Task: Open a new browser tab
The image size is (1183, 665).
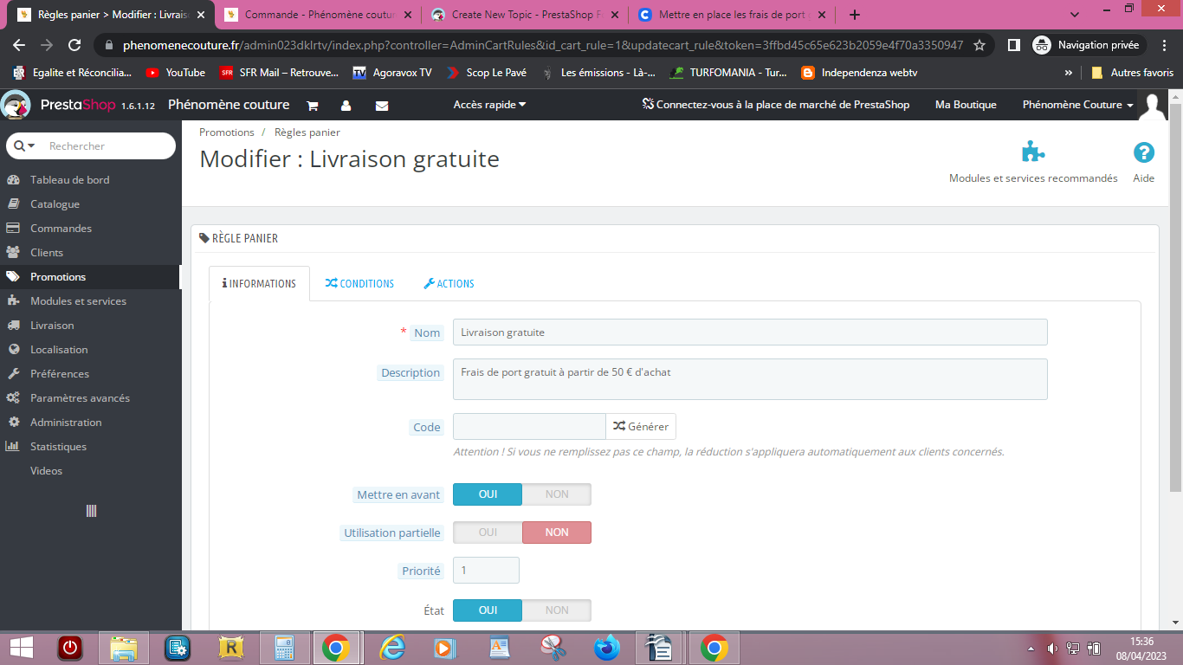Action: [855, 15]
